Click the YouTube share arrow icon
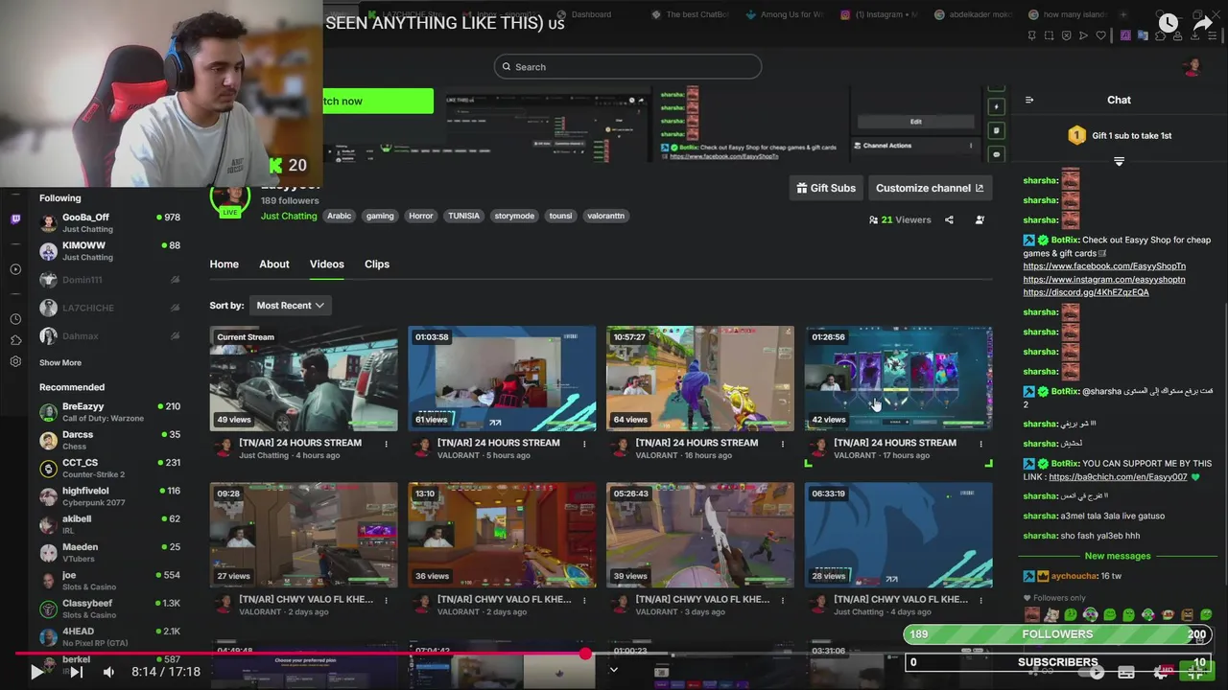 [1203, 22]
